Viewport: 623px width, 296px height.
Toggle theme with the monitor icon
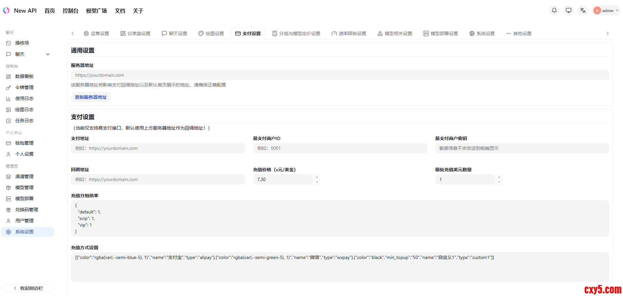pyautogui.click(x=568, y=10)
